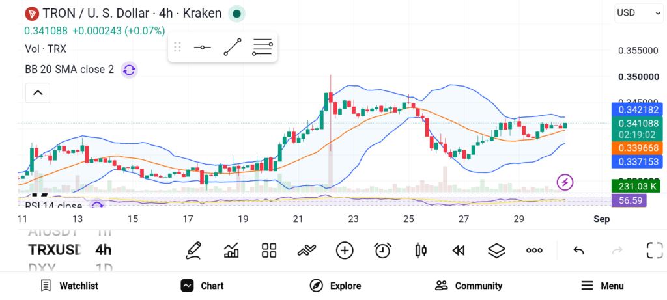
Task: Change the 4h interval button
Action: 104,250
